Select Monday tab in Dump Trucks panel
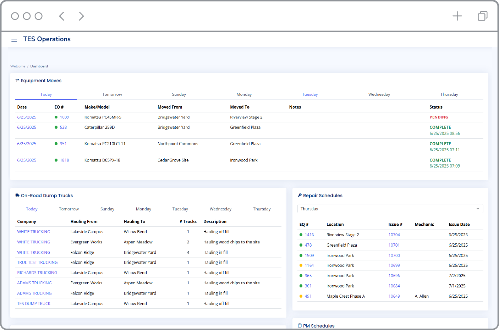The width and height of the screenshot is (499, 330). [x=143, y=209]
